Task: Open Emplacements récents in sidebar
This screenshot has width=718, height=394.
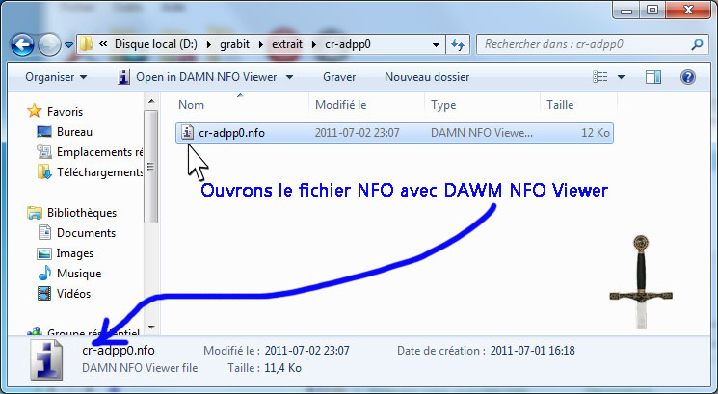Action: pos(100,152)
